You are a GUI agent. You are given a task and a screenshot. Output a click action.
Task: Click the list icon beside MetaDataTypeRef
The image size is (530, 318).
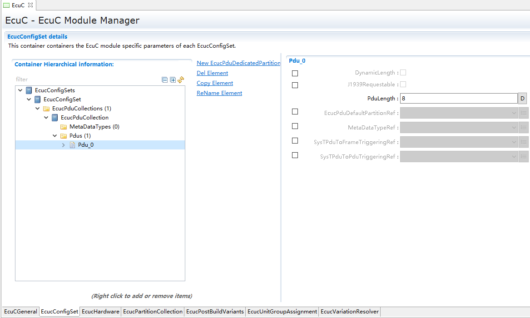(524, 128)
